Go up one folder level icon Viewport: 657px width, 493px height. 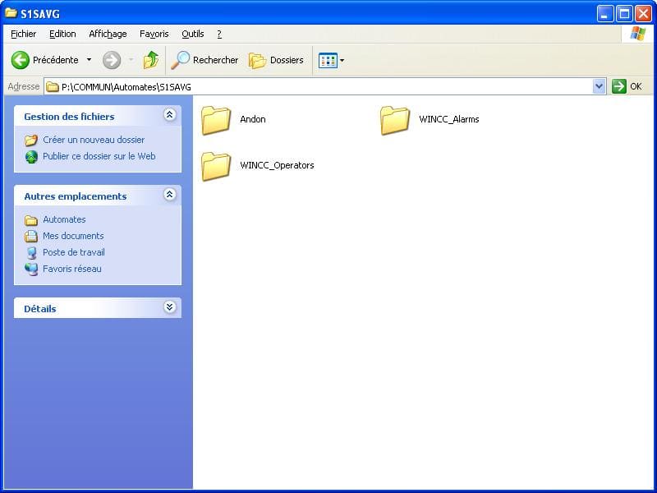151,60
